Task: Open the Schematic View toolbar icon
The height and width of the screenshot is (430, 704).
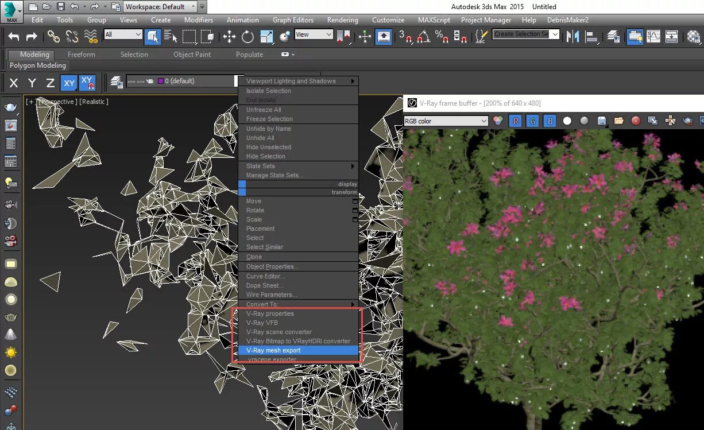Action: tap(672, 37)
